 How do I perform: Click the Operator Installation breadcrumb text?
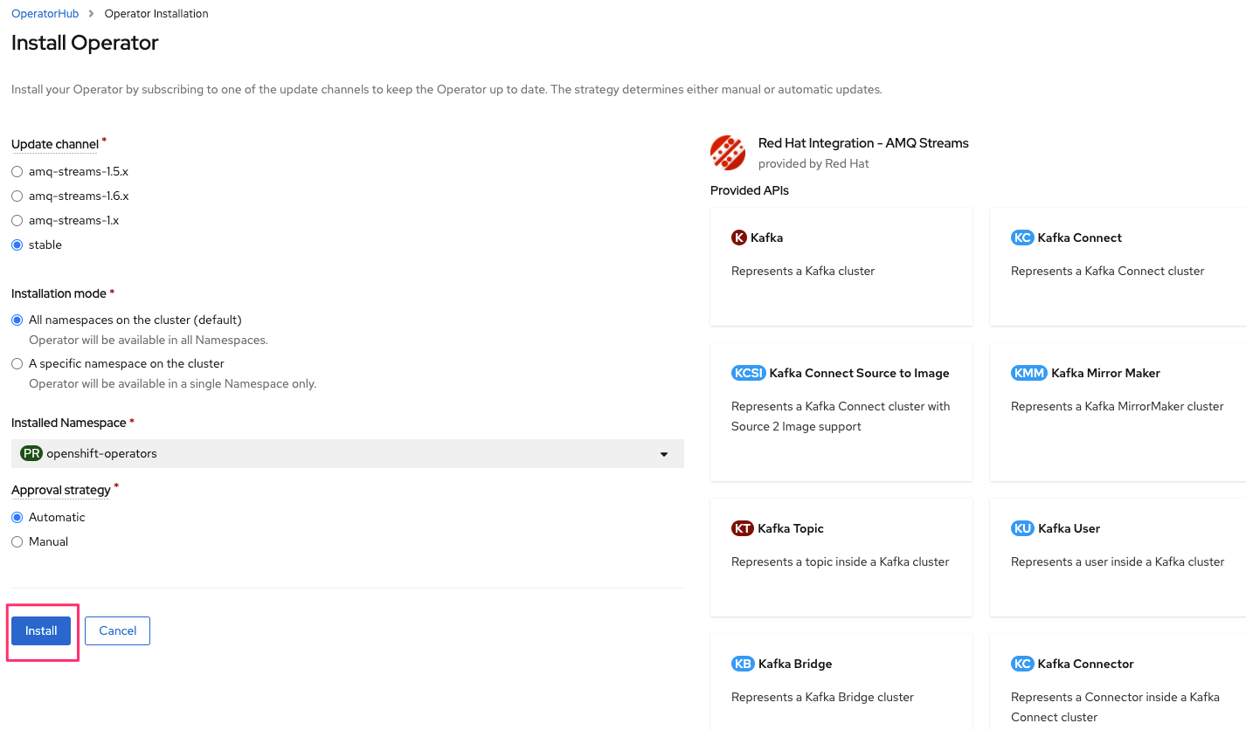[156, 14]
